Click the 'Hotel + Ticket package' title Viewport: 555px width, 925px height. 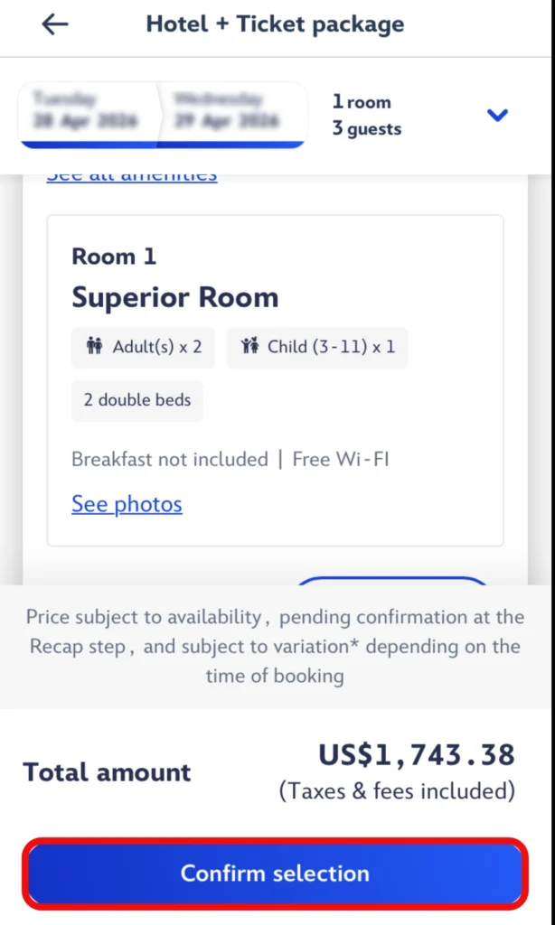[276, 24]
